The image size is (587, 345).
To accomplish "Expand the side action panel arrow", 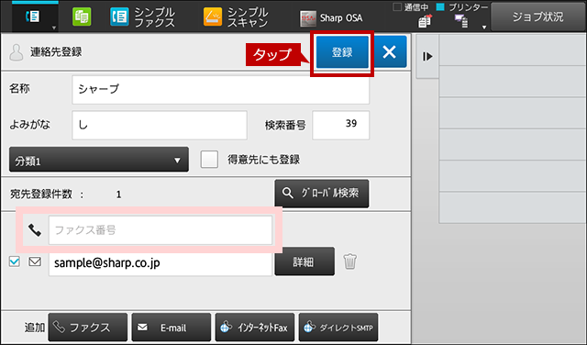I will [x=427, y=56].
